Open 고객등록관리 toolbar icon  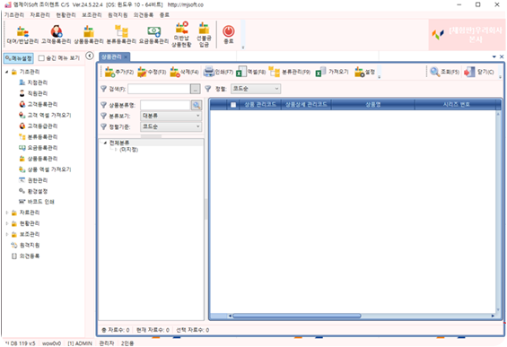tap(57, 31)
